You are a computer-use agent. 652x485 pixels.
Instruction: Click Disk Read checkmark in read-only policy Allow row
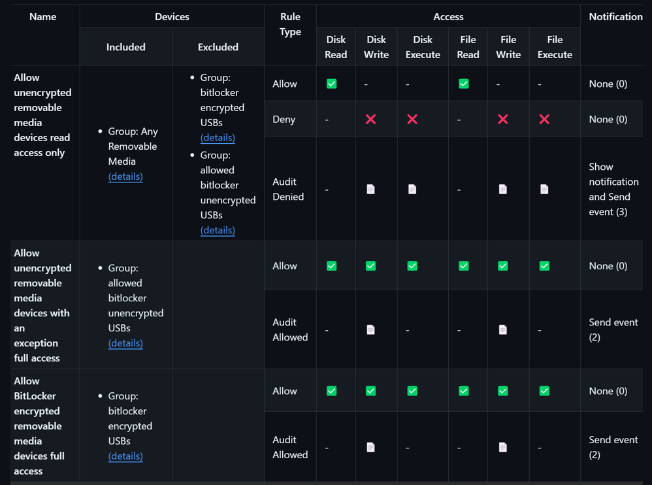tap(331, 84)
